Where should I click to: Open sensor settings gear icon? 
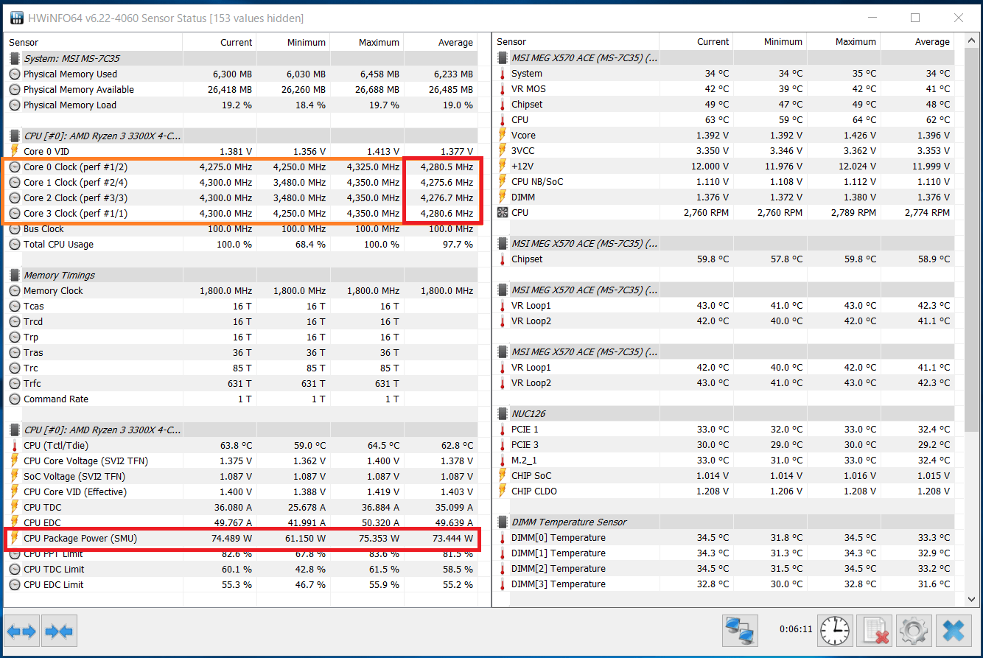click(x=914, y=631)
